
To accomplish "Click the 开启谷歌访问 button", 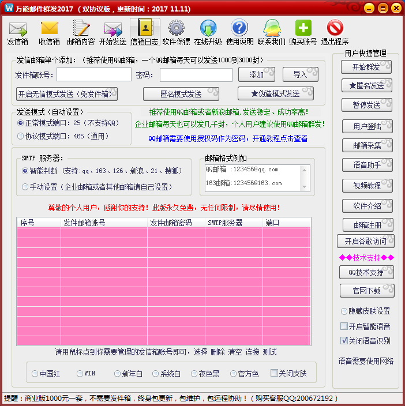I will [366, 241].
